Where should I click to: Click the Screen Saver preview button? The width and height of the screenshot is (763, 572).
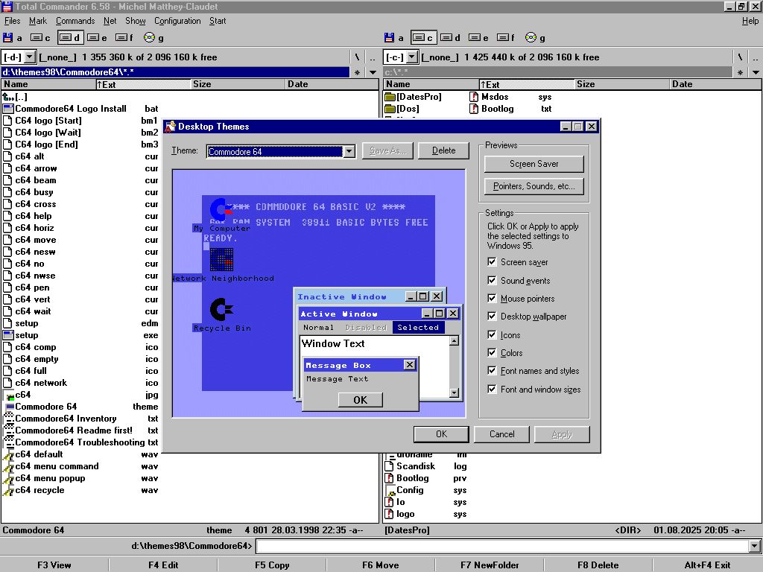(534, 164)
